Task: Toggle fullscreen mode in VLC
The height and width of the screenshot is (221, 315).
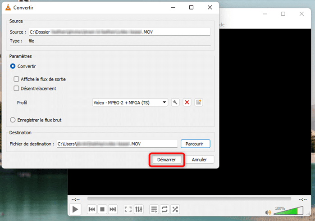Action: [x=128, y=209]
